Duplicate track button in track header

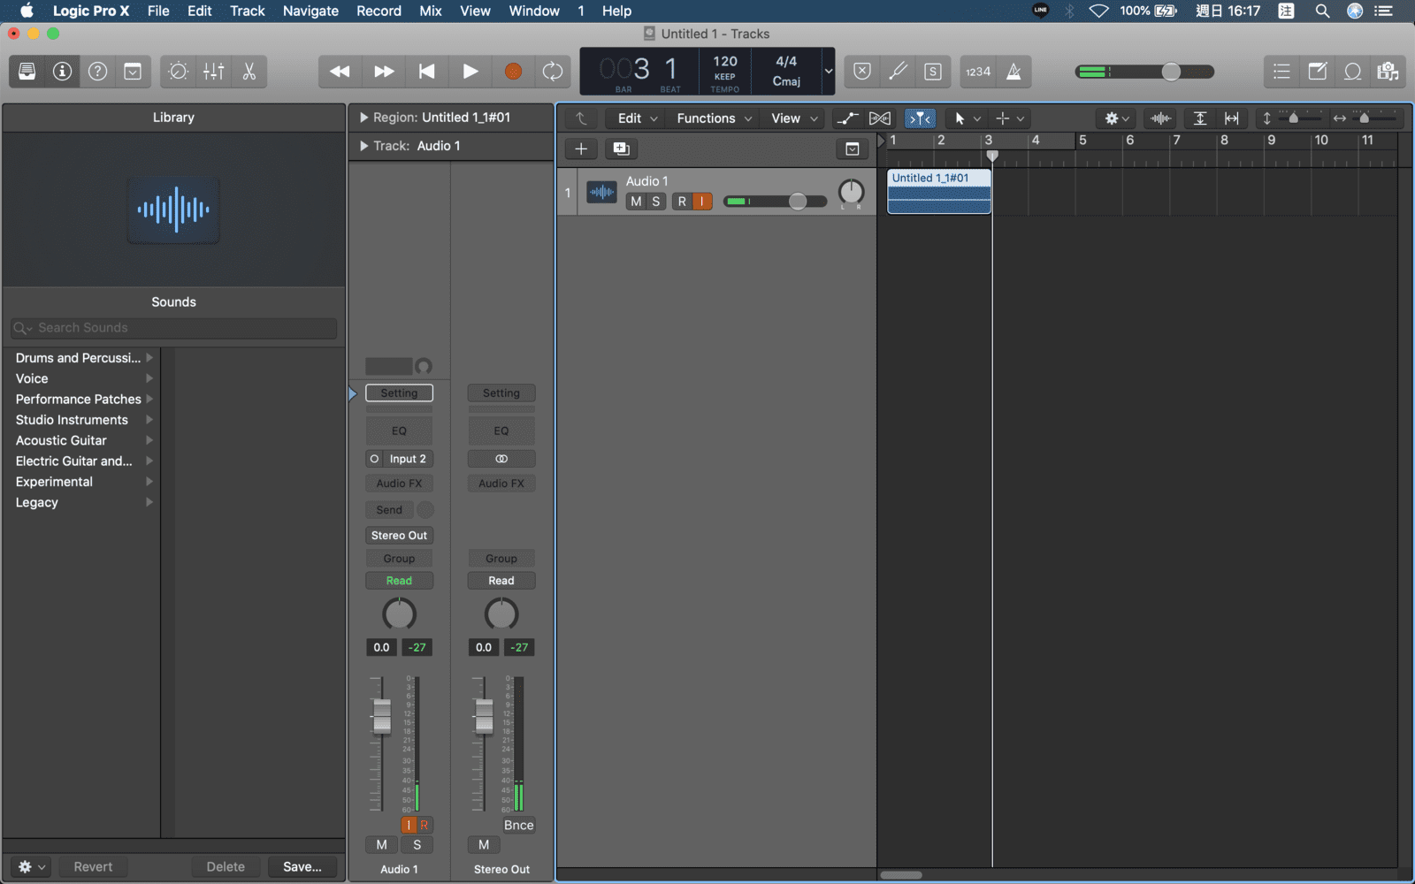point(622,149)
